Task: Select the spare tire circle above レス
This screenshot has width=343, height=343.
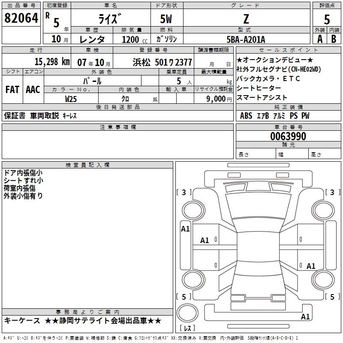Action: (x=187, y=313)
